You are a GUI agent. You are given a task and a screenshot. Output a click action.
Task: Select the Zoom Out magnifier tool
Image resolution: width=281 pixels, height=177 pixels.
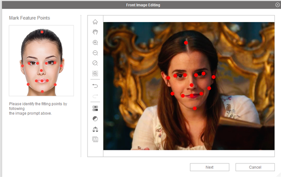pyautogui.click(x=95, y=53)
